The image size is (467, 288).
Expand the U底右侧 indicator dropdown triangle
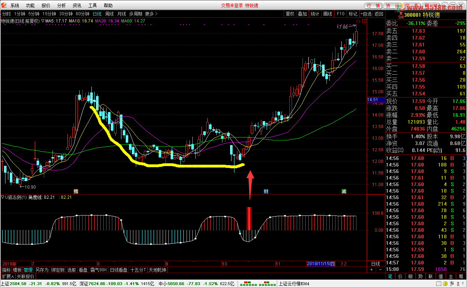tap(3, 197)
